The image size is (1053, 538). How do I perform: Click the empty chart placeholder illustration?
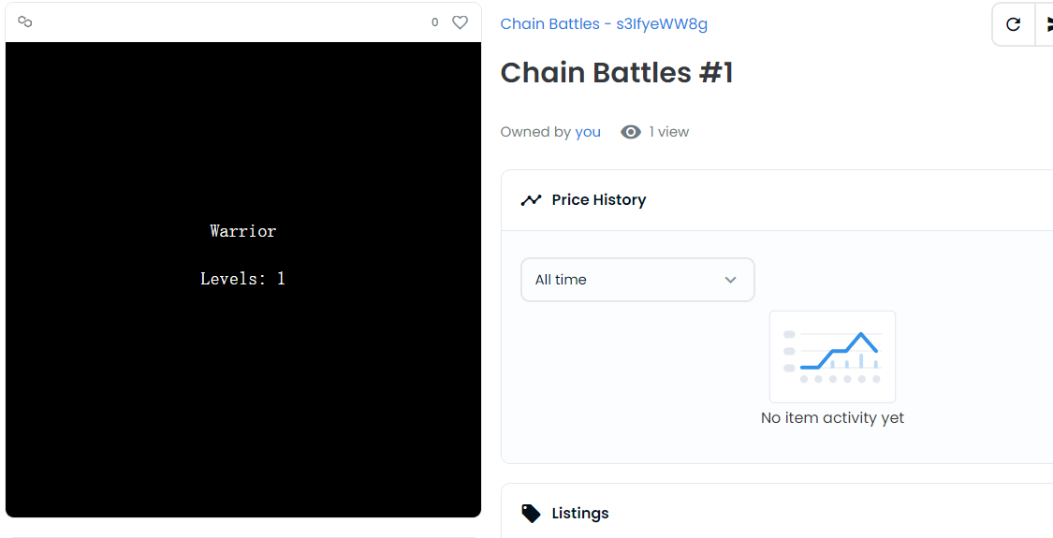pyautogui.click(x=832, y=356)
